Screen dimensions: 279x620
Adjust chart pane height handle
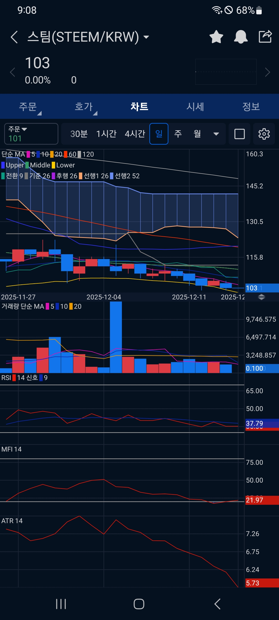click(261, 297)
